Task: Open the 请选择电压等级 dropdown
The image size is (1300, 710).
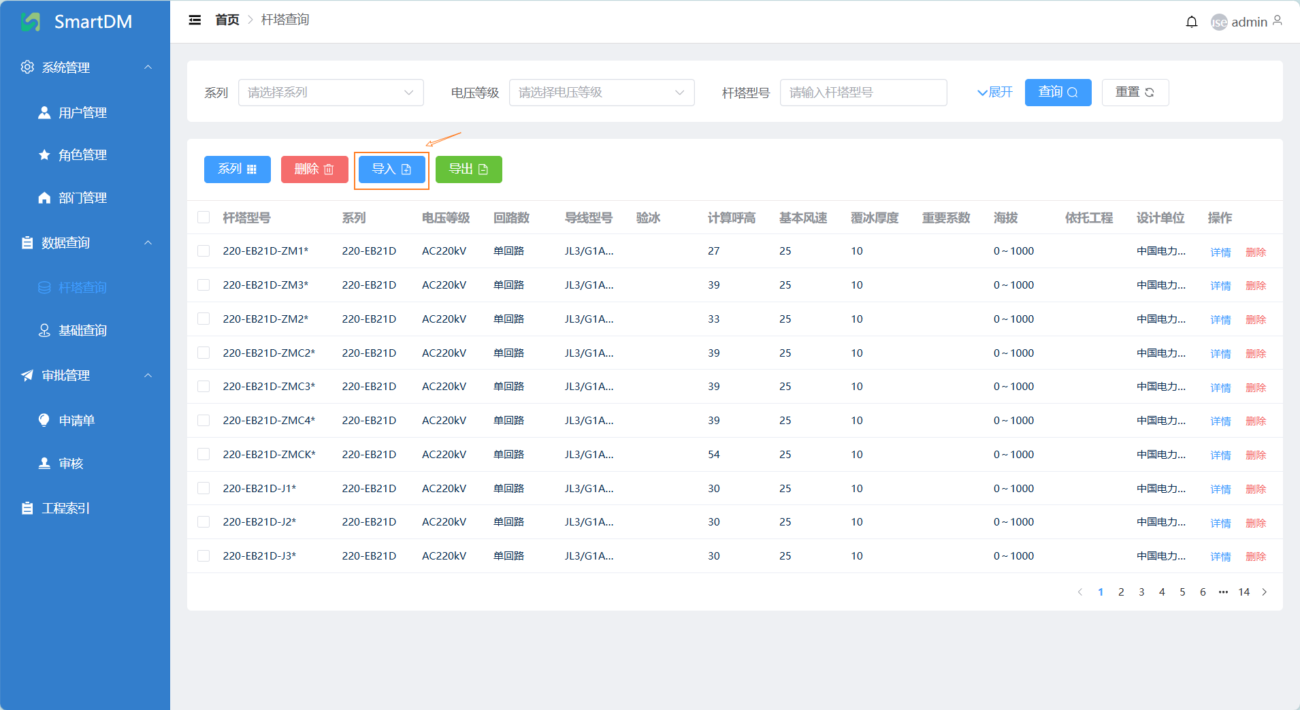Action: point(602,93)
